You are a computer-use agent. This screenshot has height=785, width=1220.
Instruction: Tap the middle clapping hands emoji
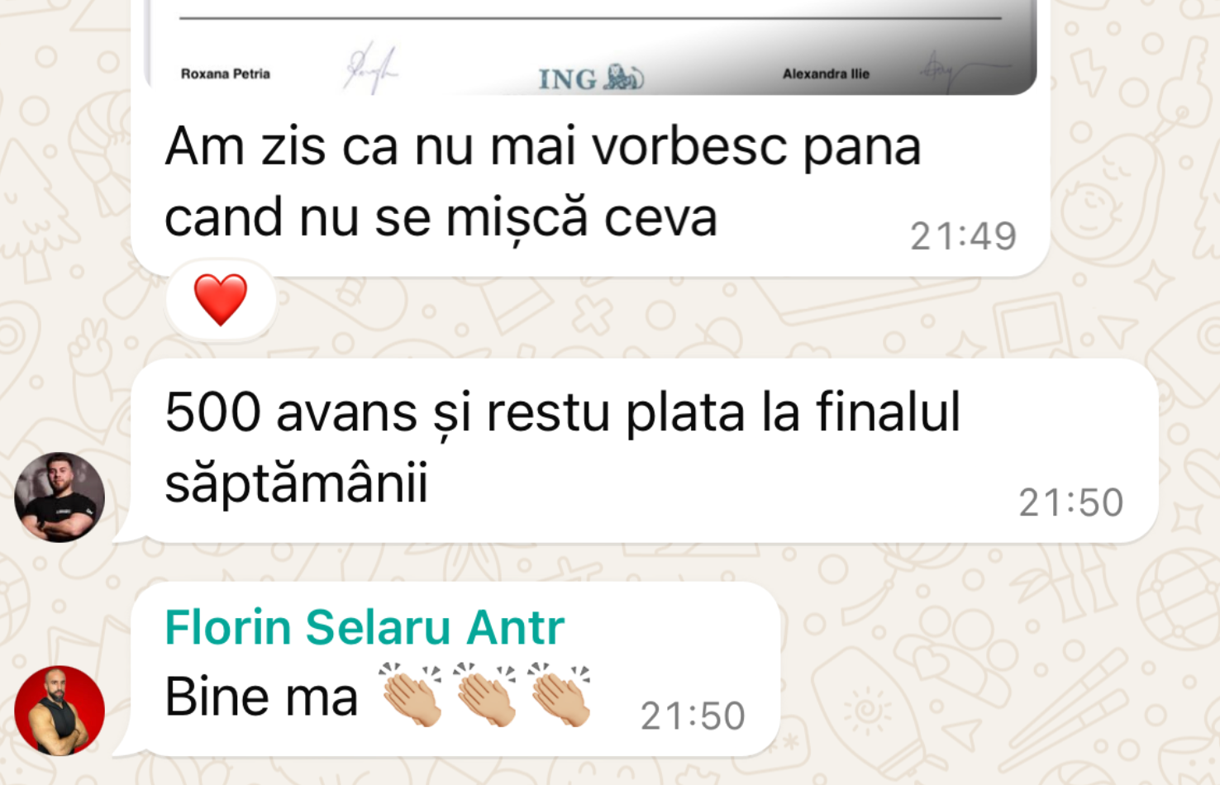tap(485, 694)
